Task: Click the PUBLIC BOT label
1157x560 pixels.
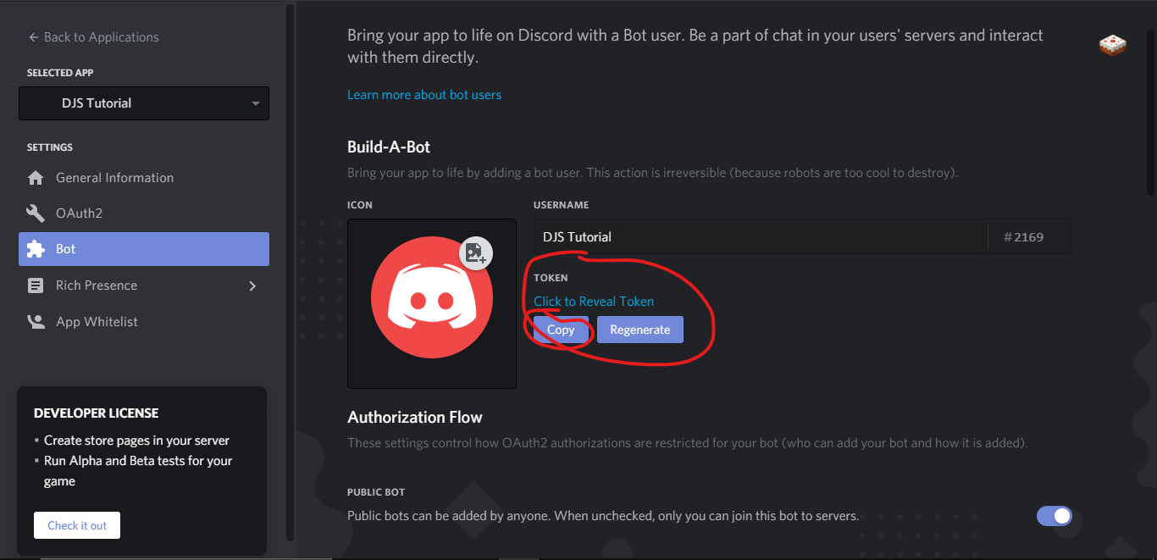Action: (x=376, y=492)
